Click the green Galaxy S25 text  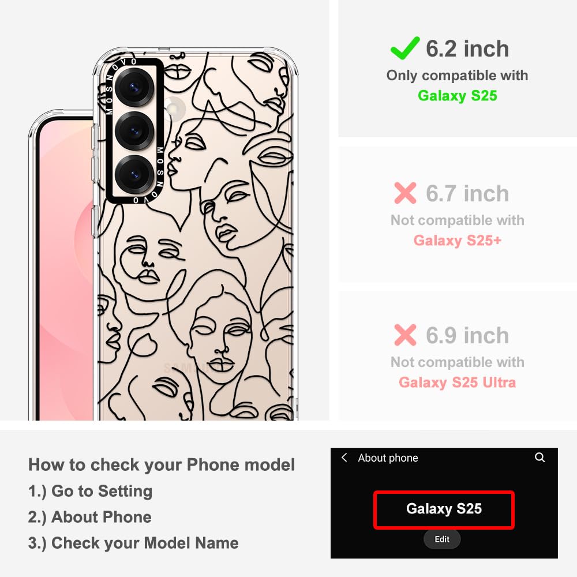click(458, 96)
